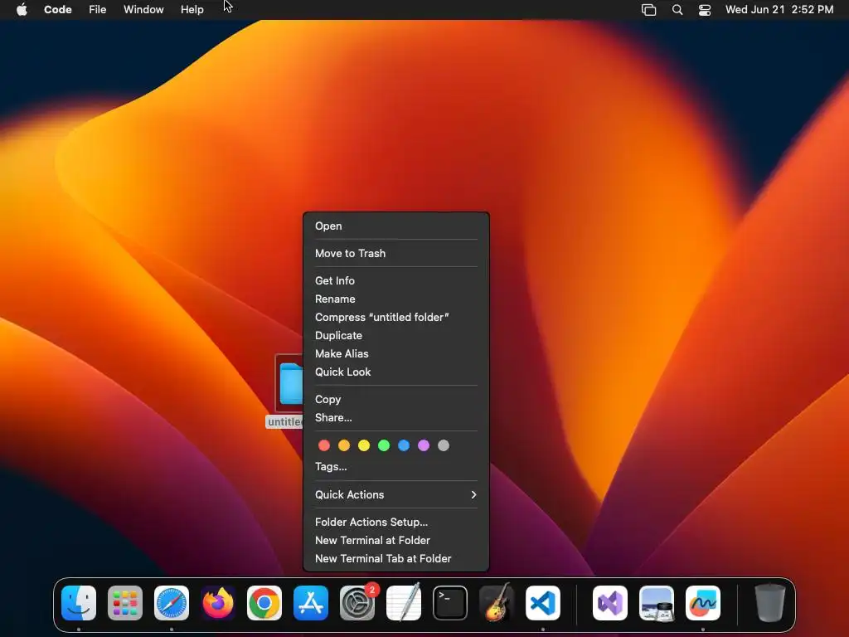Select the untitled folder icon on desktop

(x=289, y=383)
